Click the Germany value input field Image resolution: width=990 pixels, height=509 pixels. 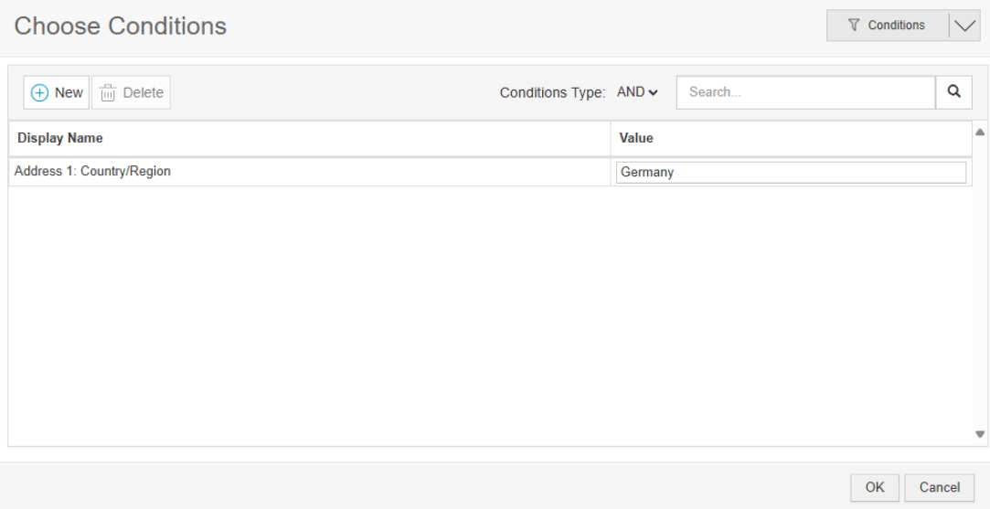791,172
